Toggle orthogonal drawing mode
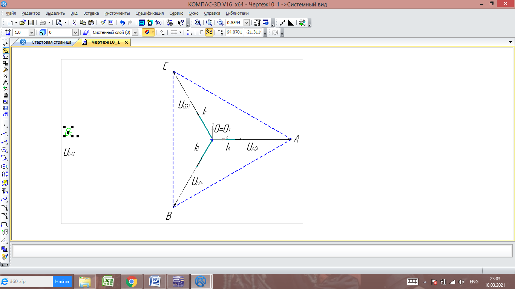Screen dimensions: 515x289 pos(201,32)
